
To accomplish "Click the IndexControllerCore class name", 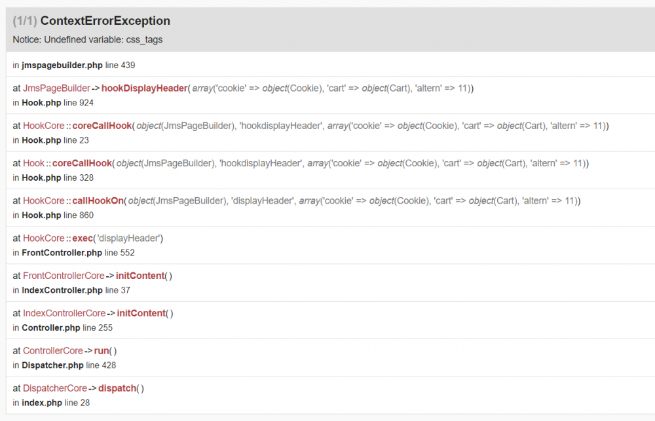I will point(64,313).
